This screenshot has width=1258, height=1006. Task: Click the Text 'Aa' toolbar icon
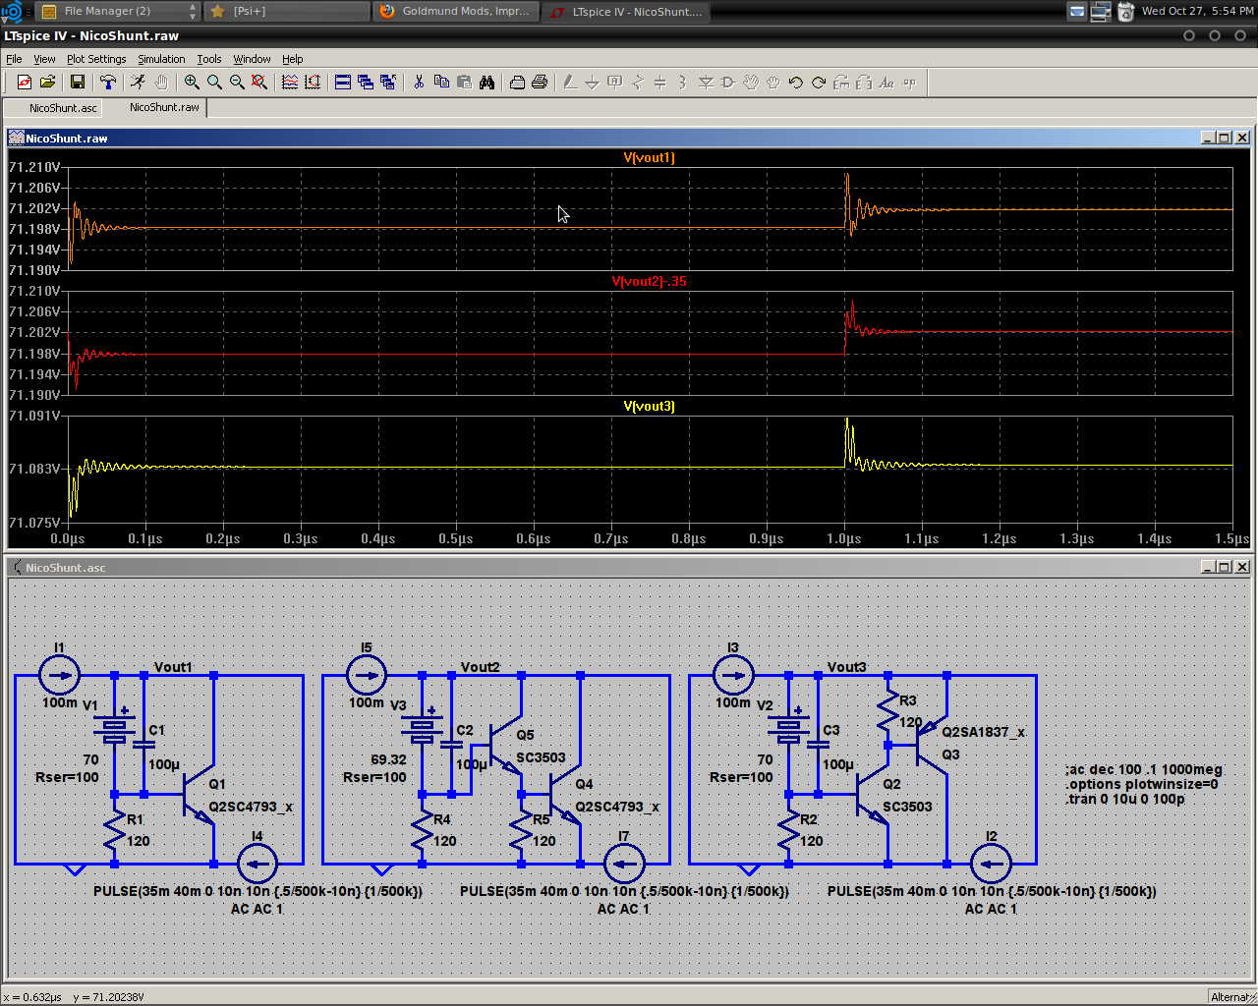pyautogui.click(x=886, y=83)
